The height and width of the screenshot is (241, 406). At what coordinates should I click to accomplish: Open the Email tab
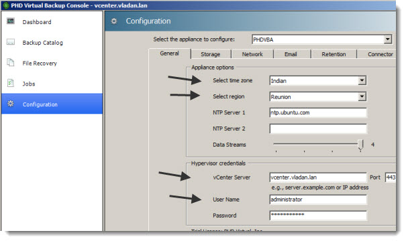pos(291,54)
